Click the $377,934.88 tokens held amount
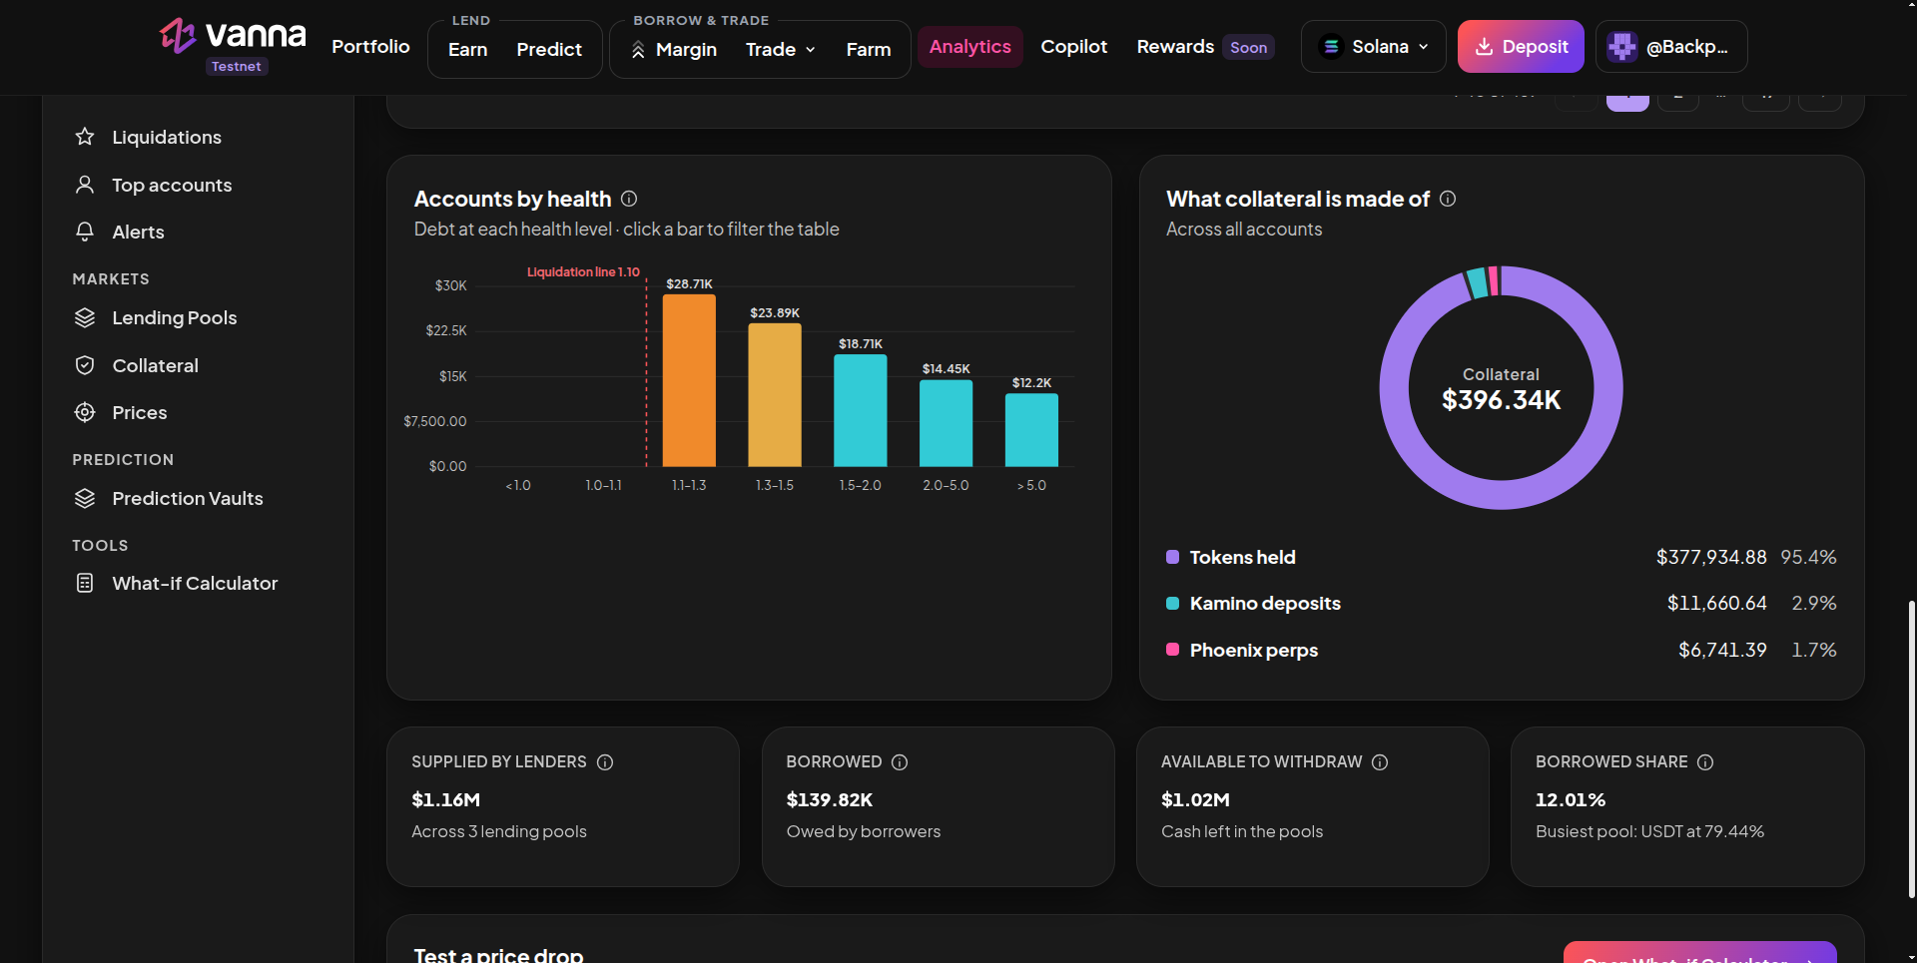The image size is (1917, 963). pyautogui.click(x=1711, y=557)
